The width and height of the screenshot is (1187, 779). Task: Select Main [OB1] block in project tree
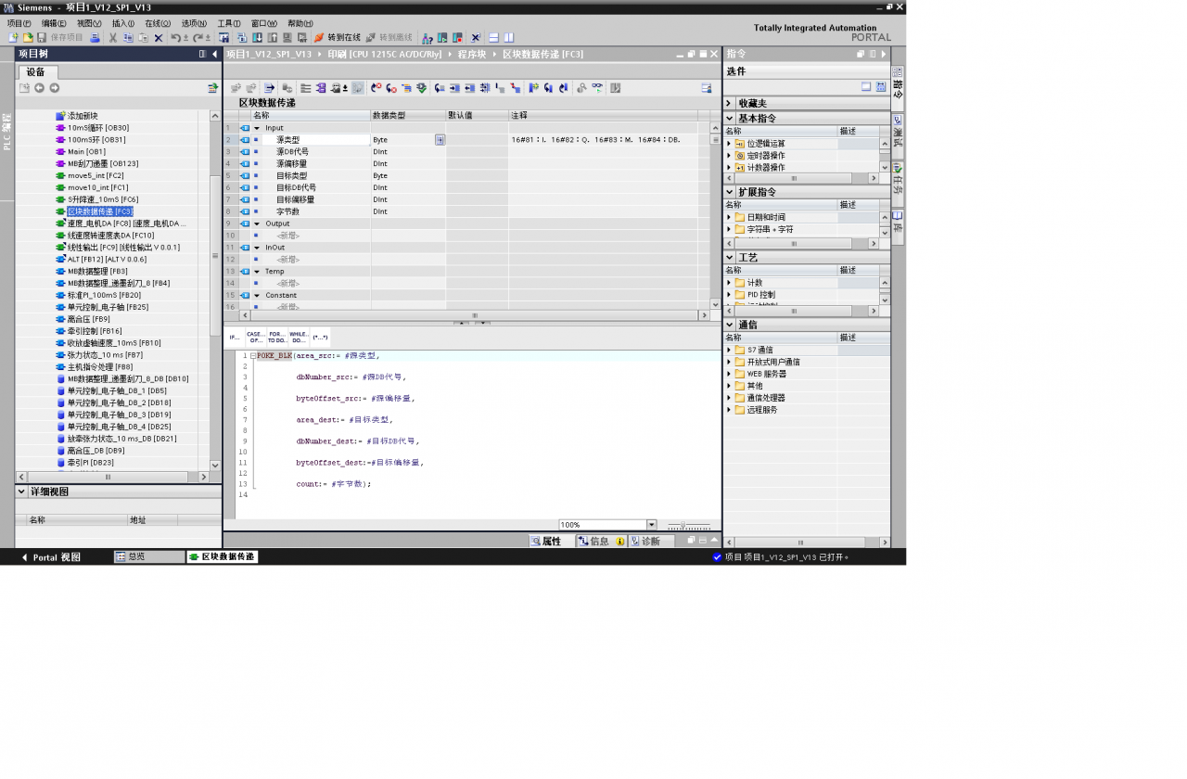[x=86, y=152]
